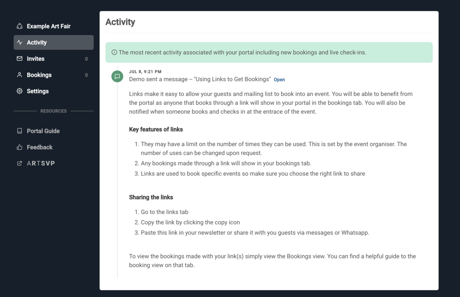Click the Invites count badge

pos(86,59)
